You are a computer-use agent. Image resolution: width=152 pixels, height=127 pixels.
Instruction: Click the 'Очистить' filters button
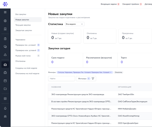click(119, 72)
